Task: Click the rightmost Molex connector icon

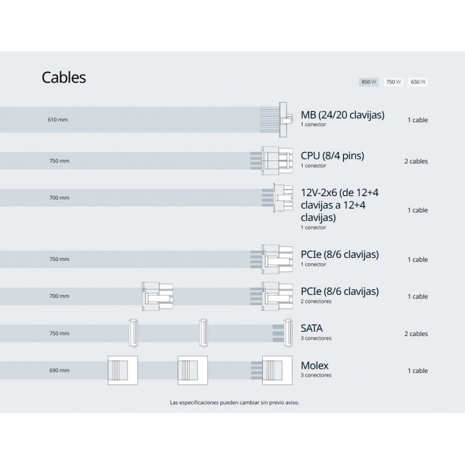Action: point(277,370)
